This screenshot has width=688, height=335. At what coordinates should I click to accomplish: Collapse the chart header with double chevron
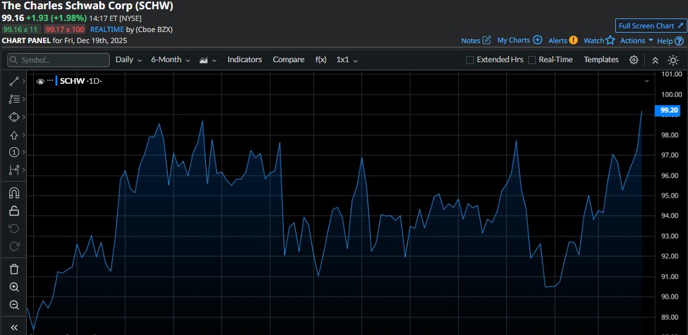pos(655,60)
